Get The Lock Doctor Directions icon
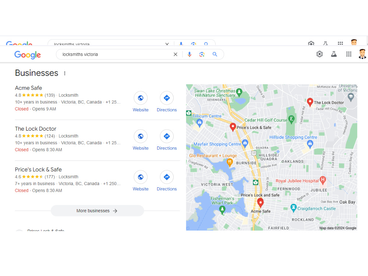The height and width of the screenshot is (276, 368). click(x=167, y=136)
